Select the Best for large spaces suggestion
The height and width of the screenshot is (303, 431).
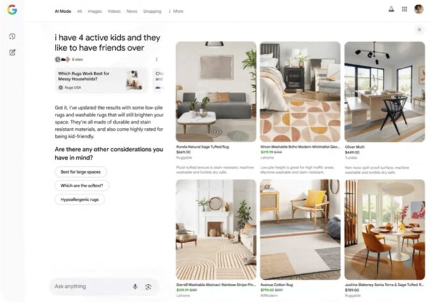coord(81,172)
